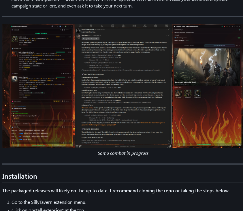Open the advanced formatting 'A' icon
This screenshot has width=243, height=211.
coord(102,26)
